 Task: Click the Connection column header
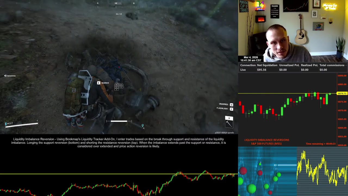point(248,65)
